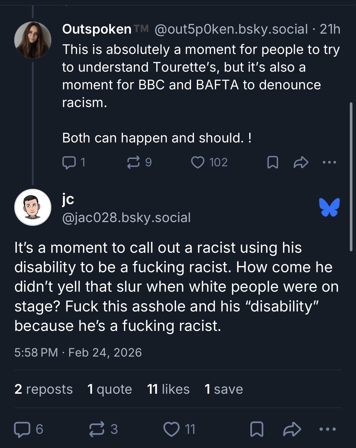Repost Outspoken's post with 9 reposts

[x=134, y=163]
